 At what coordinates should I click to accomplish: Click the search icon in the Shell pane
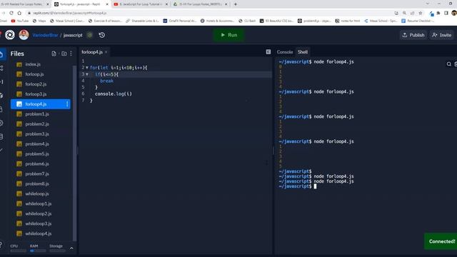[449, 64]
